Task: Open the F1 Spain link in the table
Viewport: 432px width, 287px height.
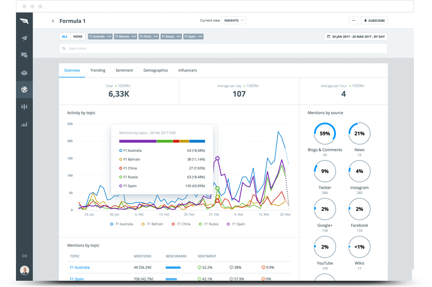Action: click(x=77, y=279)
